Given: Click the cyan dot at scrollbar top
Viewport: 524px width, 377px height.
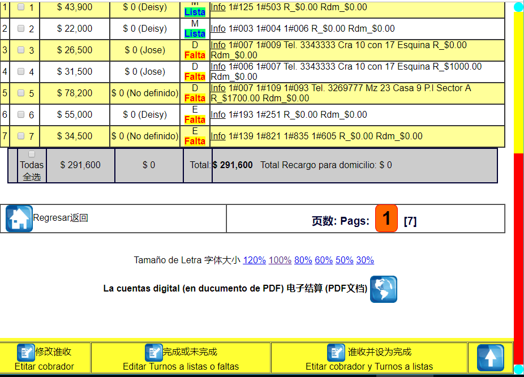Looking at the screenshot, I should 519,7.
